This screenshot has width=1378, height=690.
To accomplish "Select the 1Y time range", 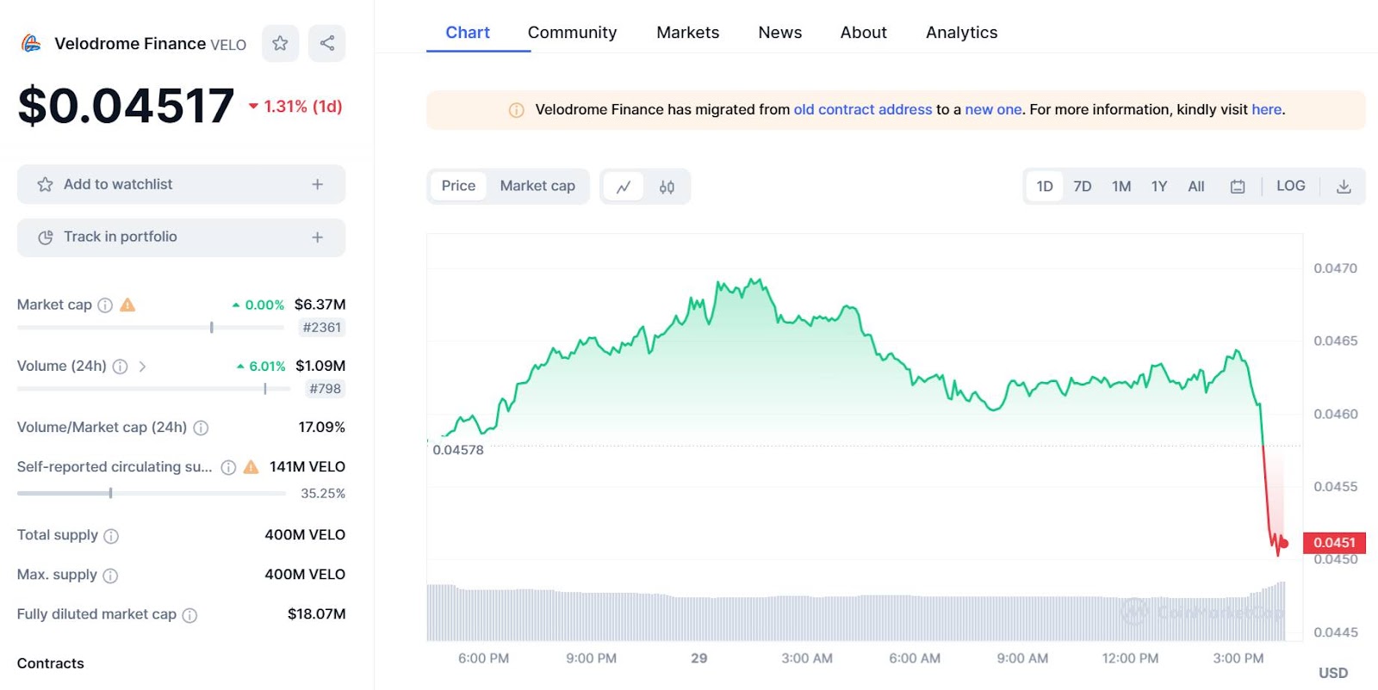I will tap(1159, 186).
